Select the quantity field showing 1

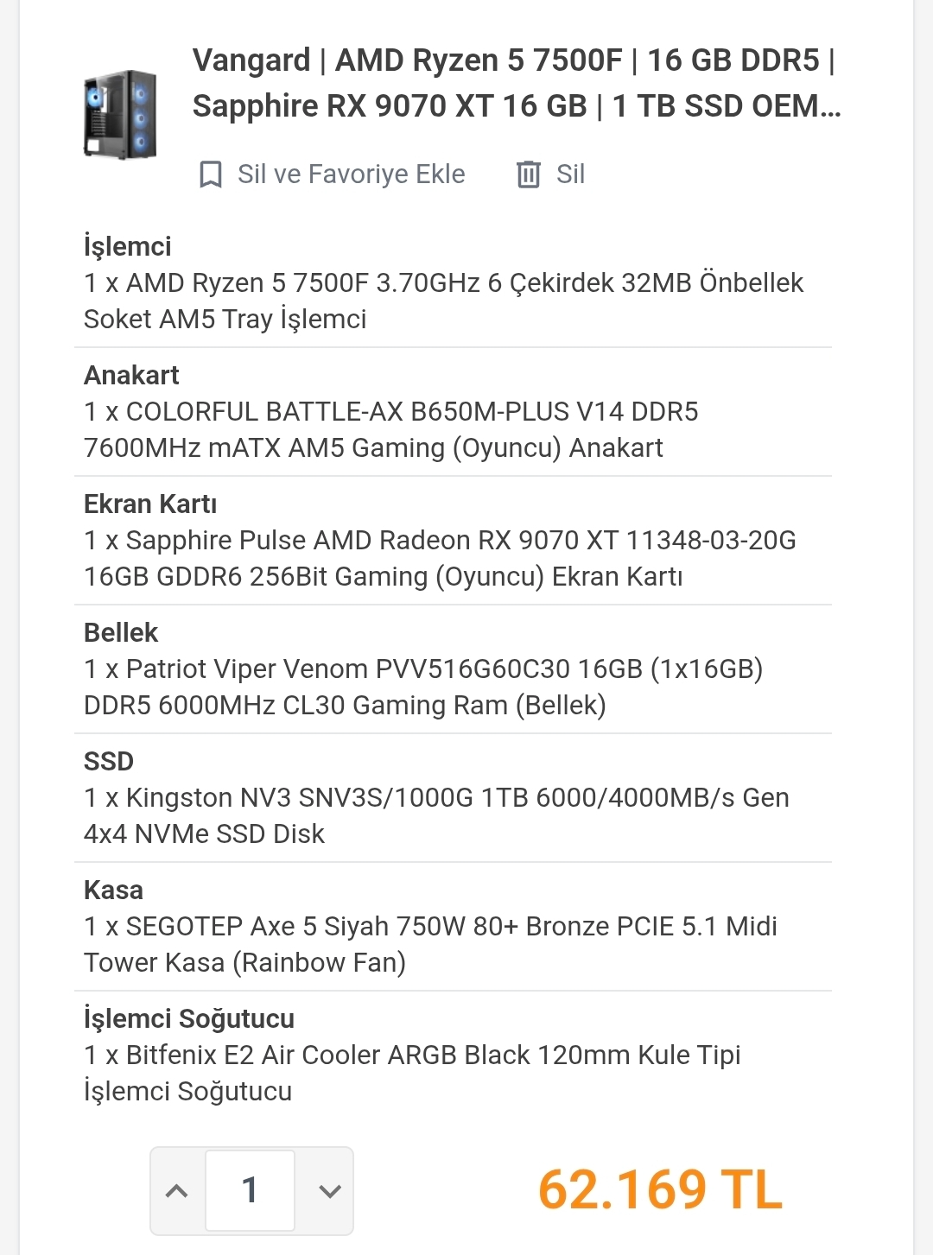[250, 1190]
